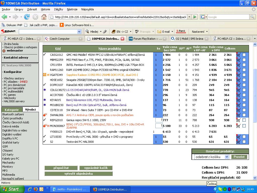Open the Záložky menu
Image resolution: width=257 pixels, height=193 pixels.
58,9
